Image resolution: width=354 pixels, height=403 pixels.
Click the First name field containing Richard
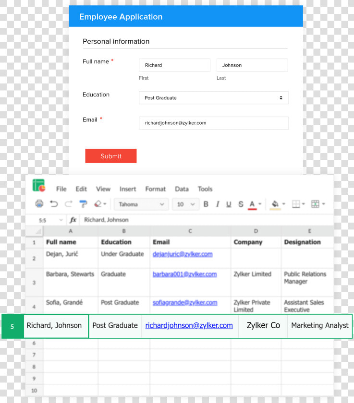pos(174,65)
